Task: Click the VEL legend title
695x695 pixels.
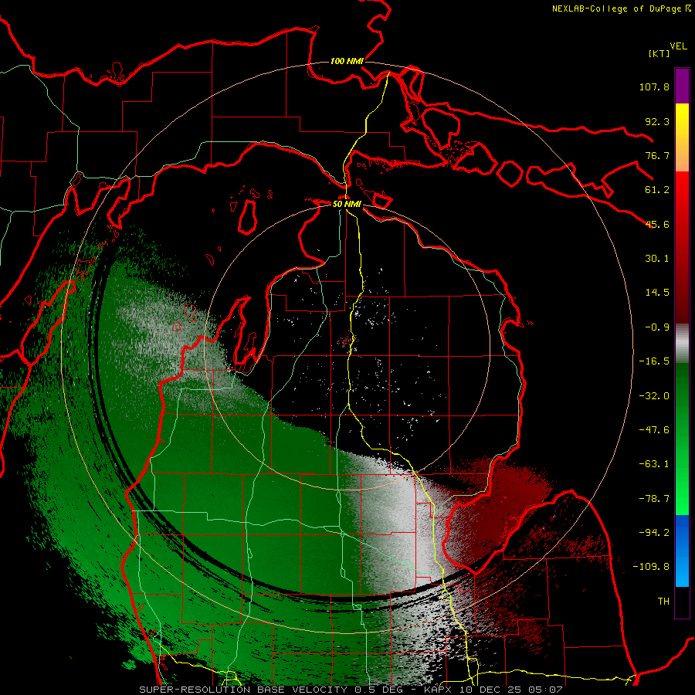Action: [x=678, y=46]
